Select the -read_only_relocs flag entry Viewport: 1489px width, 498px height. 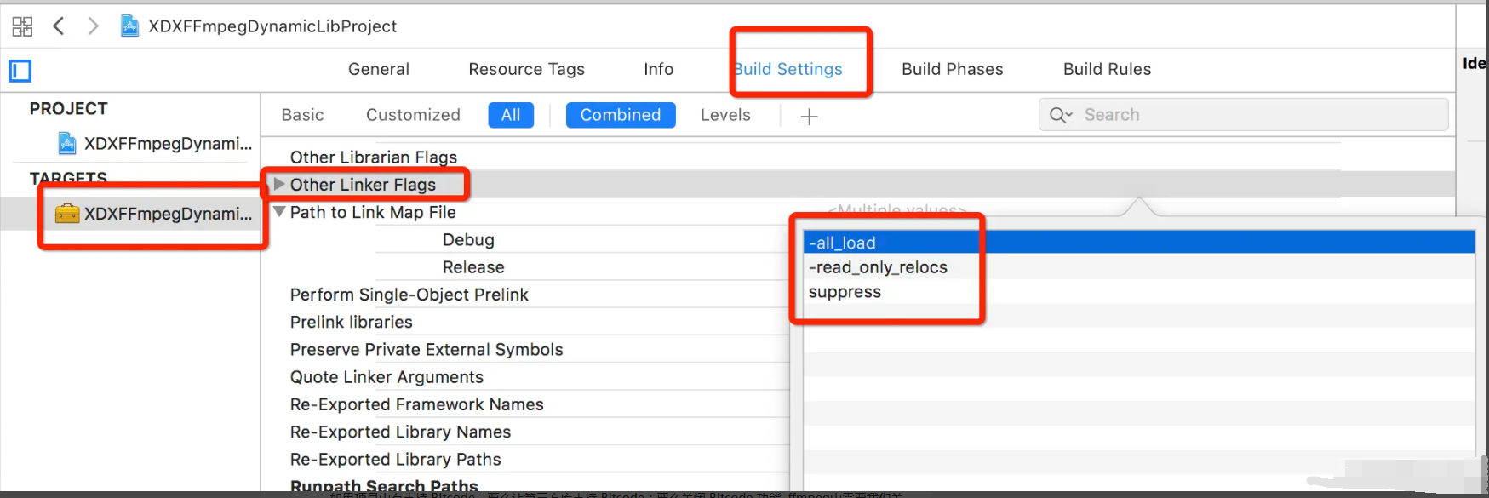click(878, 267)
